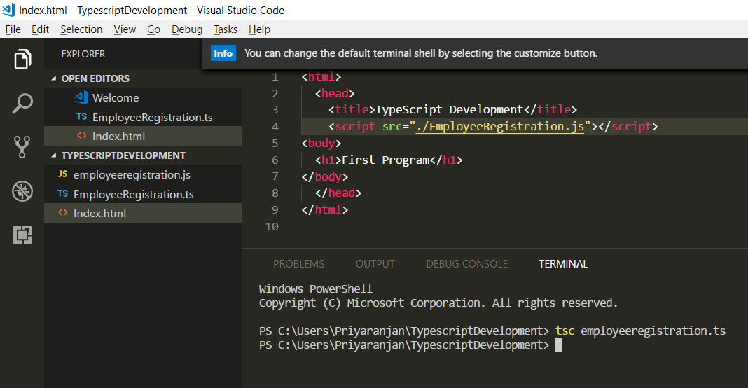748x388 pixels.
Task: Click HTML icon of Index.html in project folder
Action: click(62, 212)
